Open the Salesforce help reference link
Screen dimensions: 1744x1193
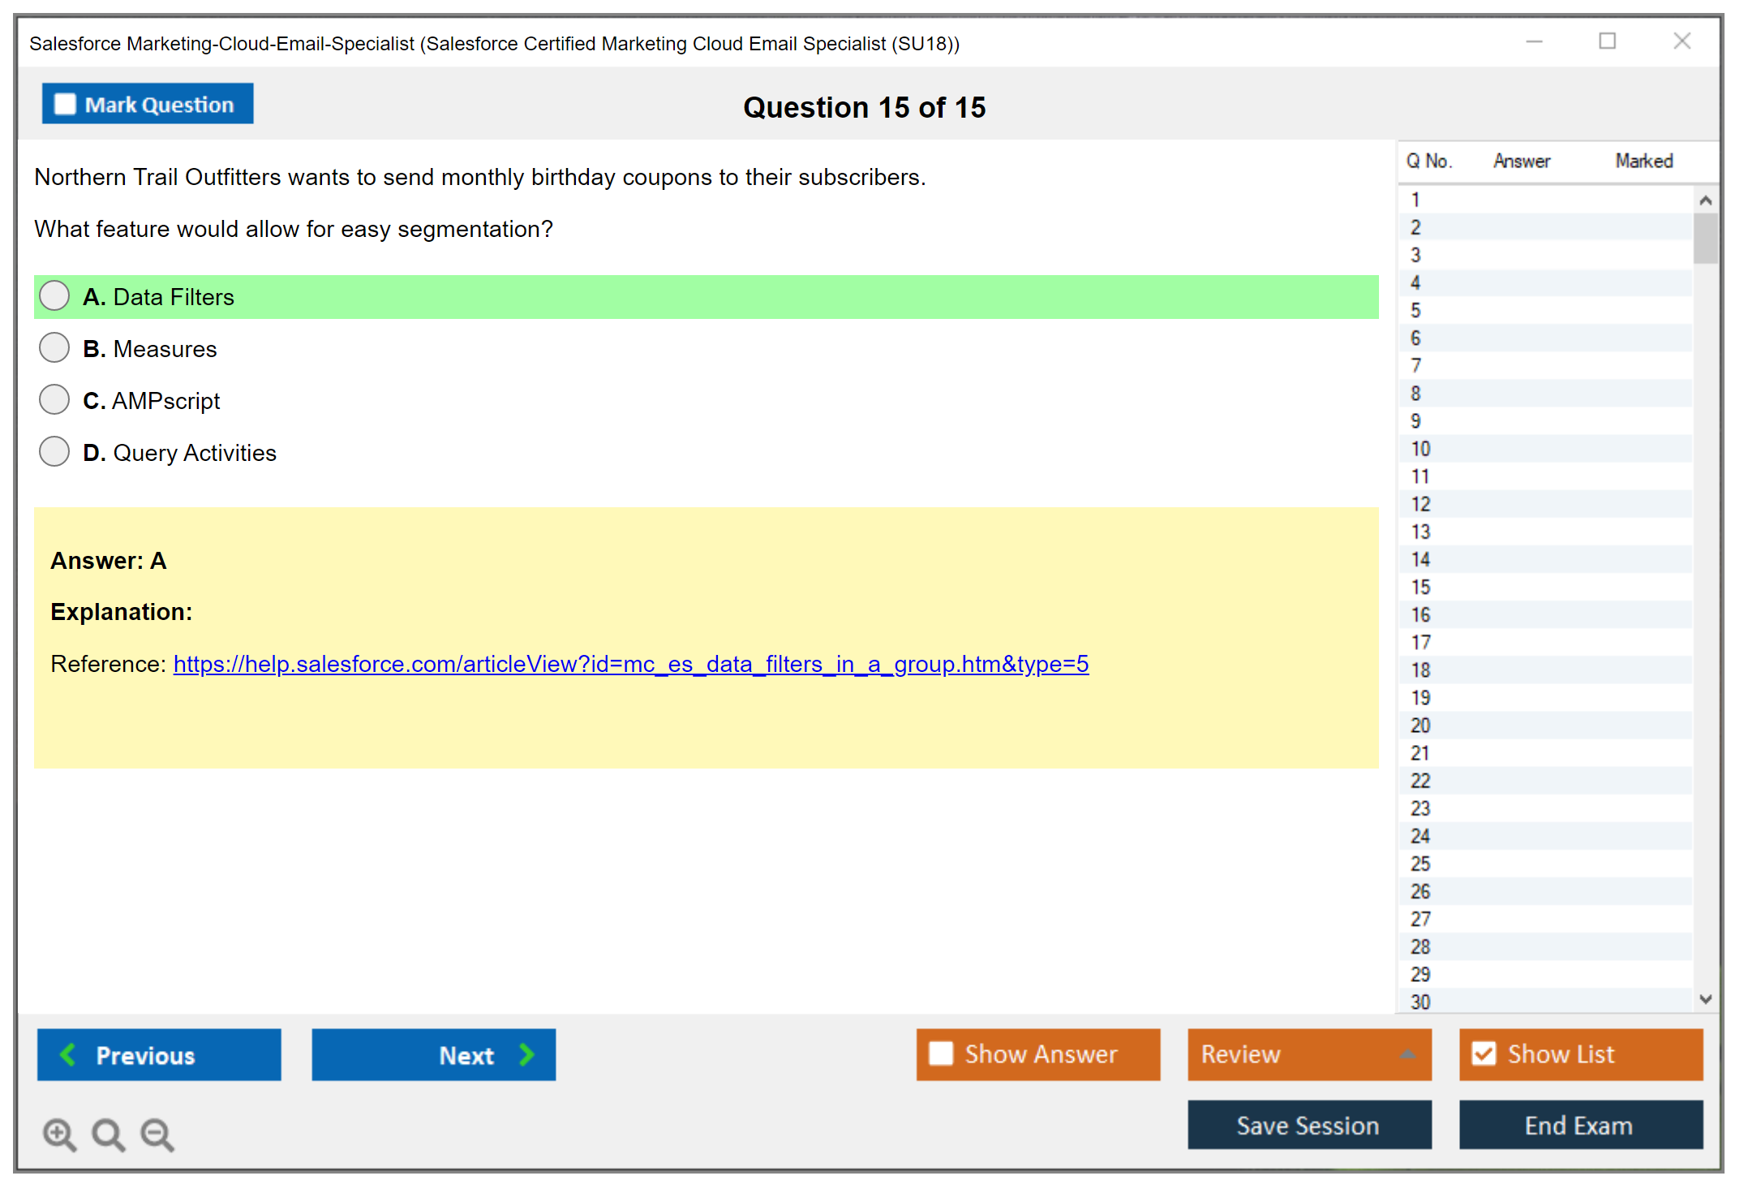[630, 664]
